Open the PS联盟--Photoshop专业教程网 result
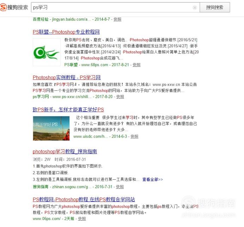The image size is (244, 227). [66, 32]
